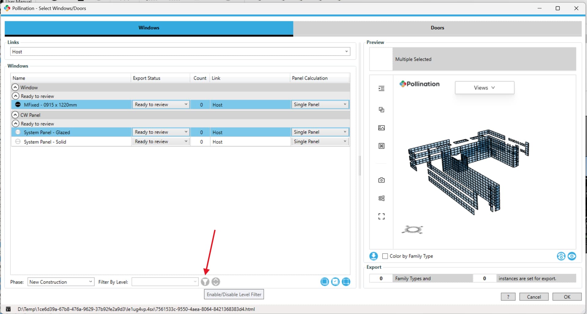
Task: Click the Pollination logo in preview
Action: click(419, 84)
